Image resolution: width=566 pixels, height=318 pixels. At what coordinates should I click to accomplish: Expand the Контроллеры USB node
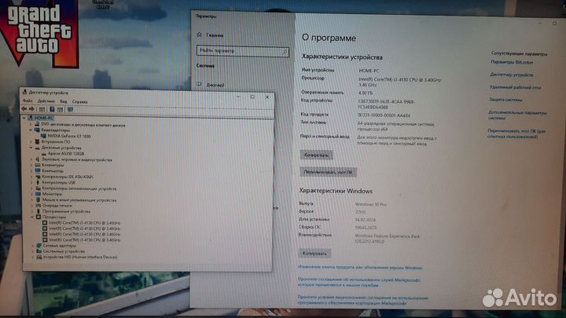click(x=31, y=182)
